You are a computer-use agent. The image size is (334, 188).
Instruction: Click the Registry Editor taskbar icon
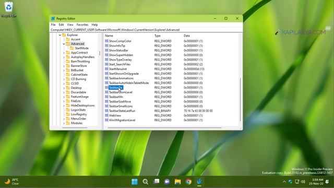pos(199,182)
